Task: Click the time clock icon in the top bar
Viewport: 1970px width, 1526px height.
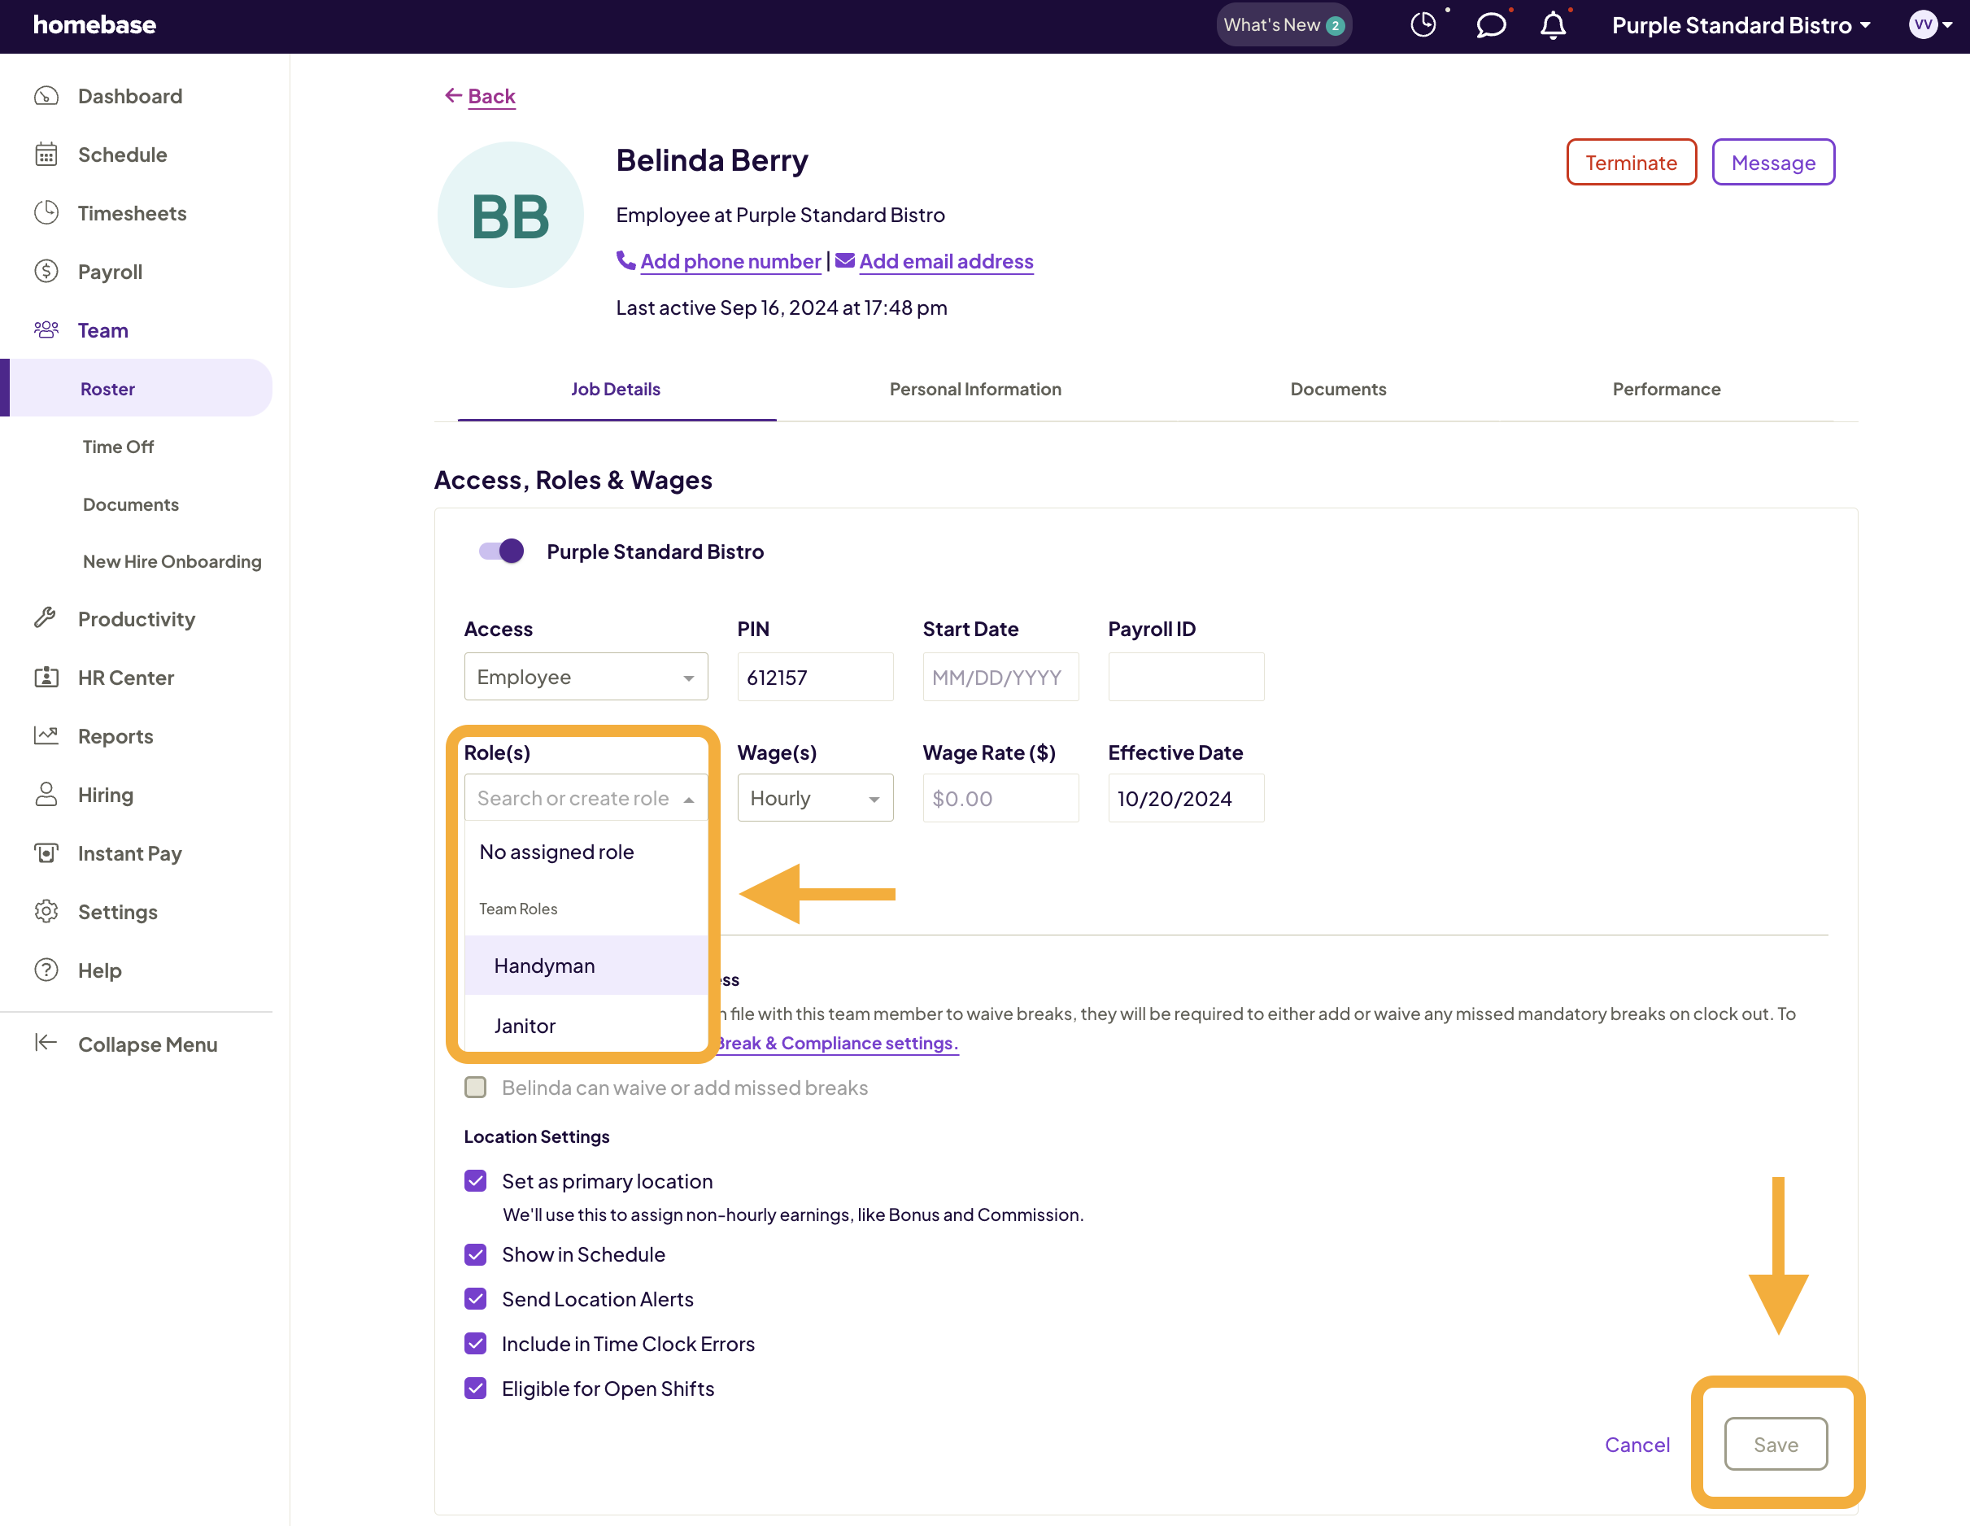Action: [x=1423, y=24]
